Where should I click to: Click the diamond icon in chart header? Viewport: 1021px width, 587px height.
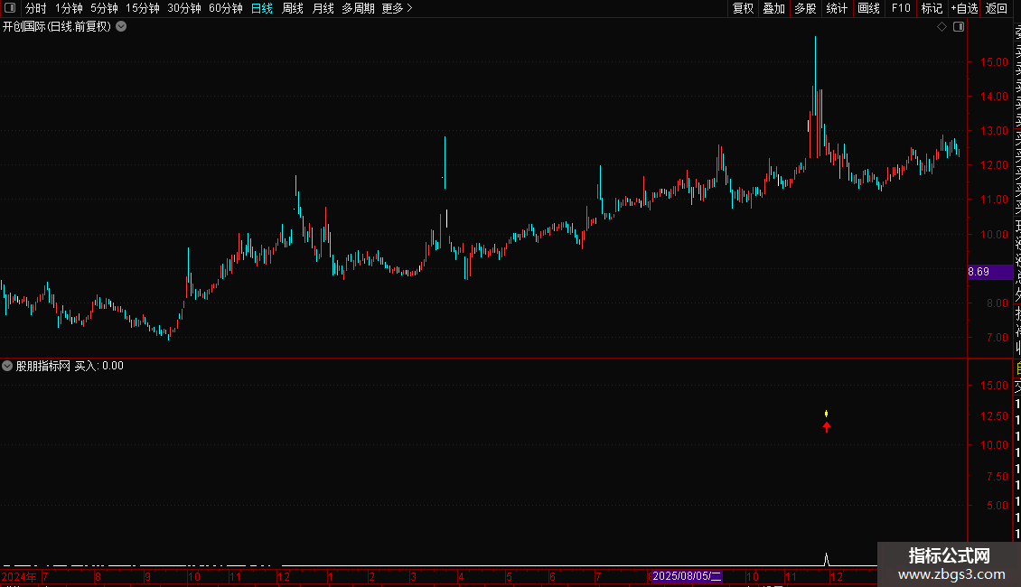click(x=941, y=26)
